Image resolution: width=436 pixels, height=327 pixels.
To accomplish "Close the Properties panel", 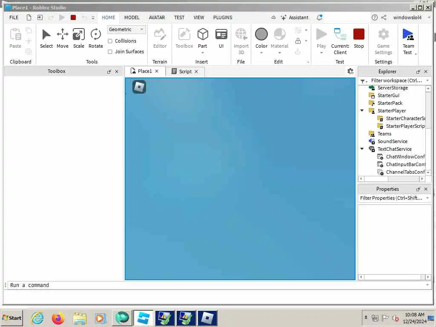I will (x=426, y=189).
